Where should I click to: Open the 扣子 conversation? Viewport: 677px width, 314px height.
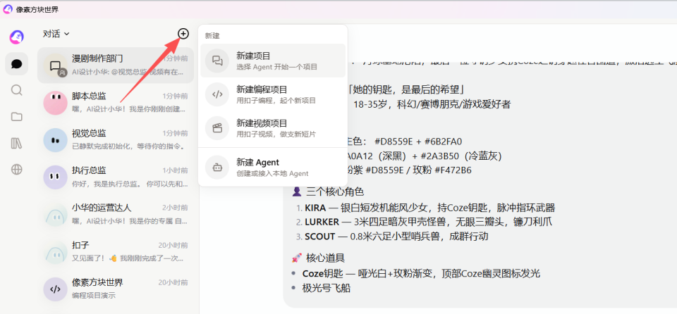(x=116, y=252)
